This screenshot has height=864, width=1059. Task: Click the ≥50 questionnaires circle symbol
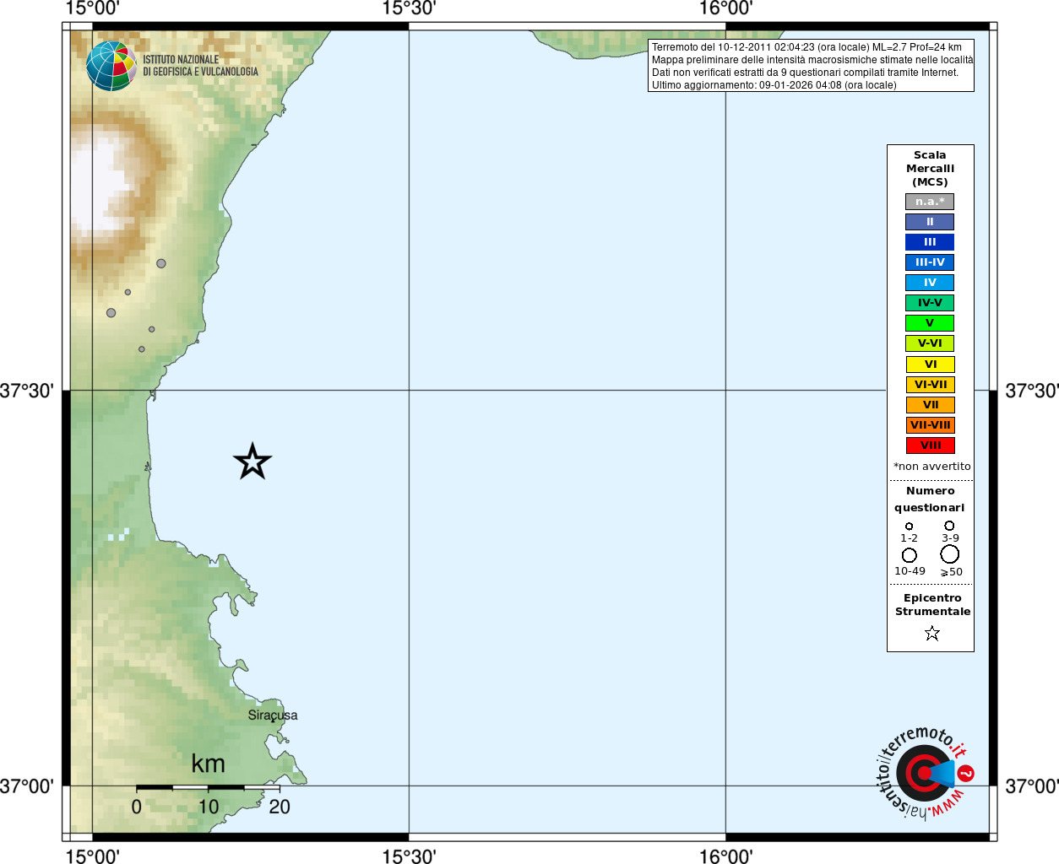[x=950, y=554]
